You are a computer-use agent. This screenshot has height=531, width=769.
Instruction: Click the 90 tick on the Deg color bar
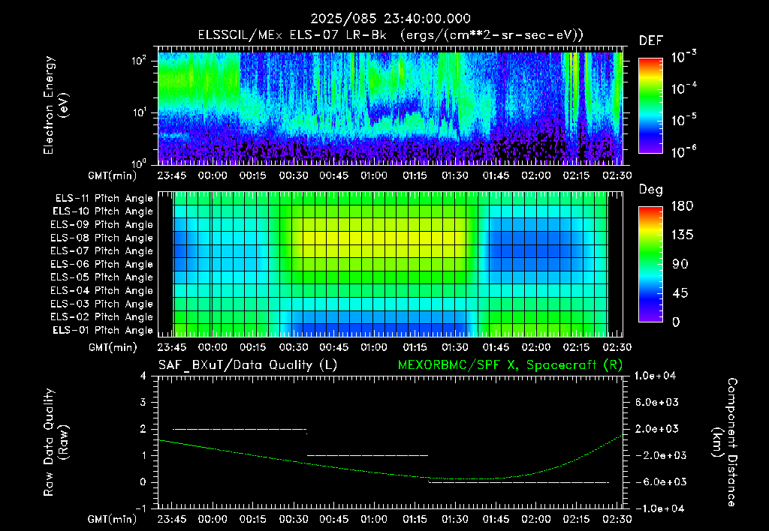[x=680, y=264]
